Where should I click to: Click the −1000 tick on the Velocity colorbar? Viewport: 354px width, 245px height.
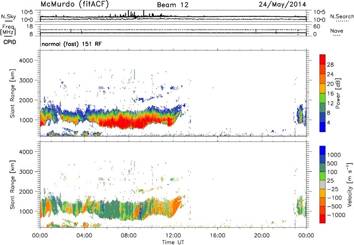336,215
